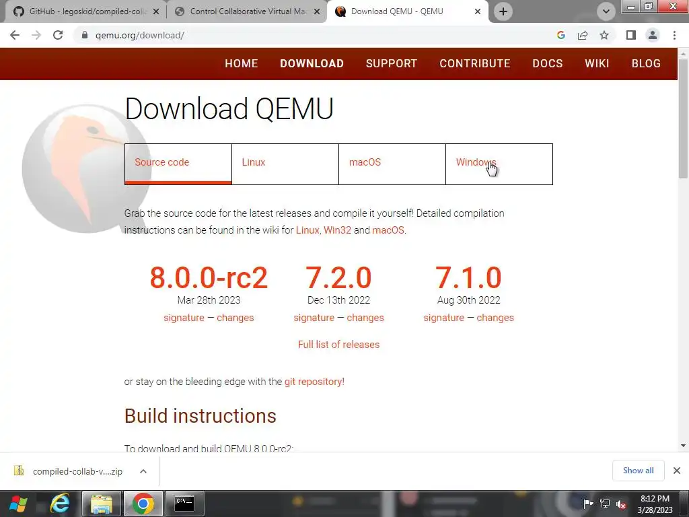The width and height of the screenshot is (689, 517).
Task: Open changes for 7.2.0
Action: point(365,318)
